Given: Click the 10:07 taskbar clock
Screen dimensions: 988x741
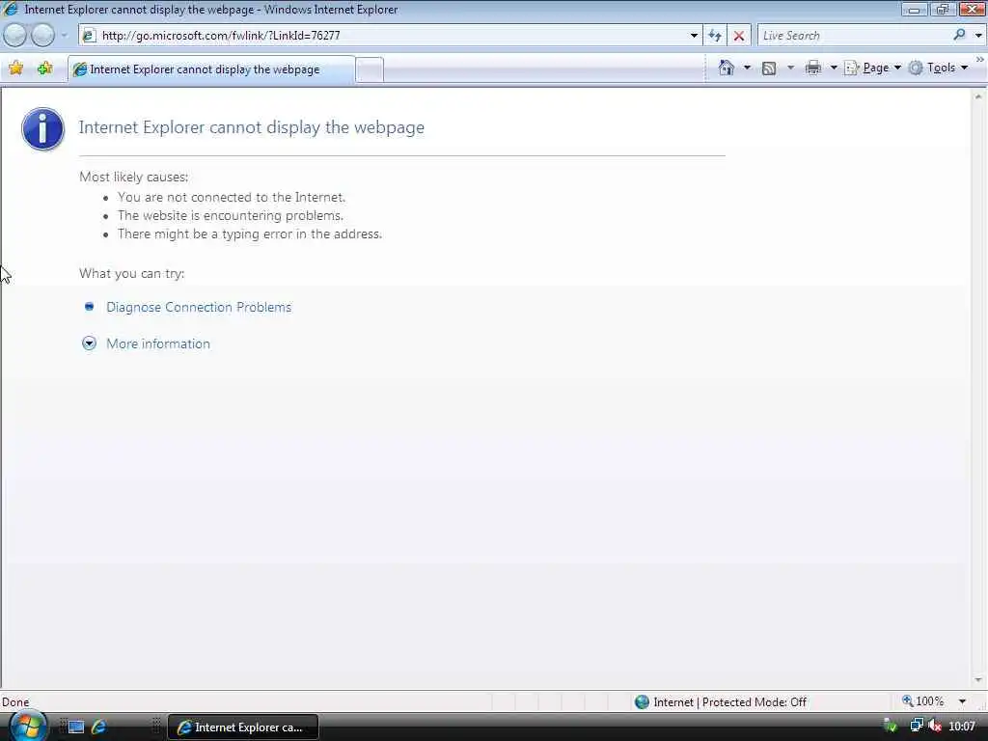Looking at the screenshot, I should coord(962,727).
